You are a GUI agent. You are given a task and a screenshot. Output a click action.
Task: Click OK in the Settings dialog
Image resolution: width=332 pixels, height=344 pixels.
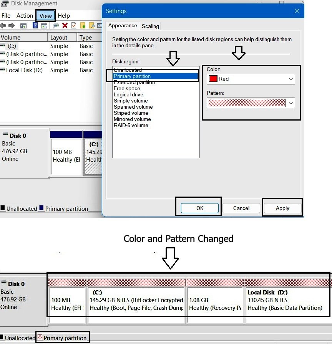199,208
